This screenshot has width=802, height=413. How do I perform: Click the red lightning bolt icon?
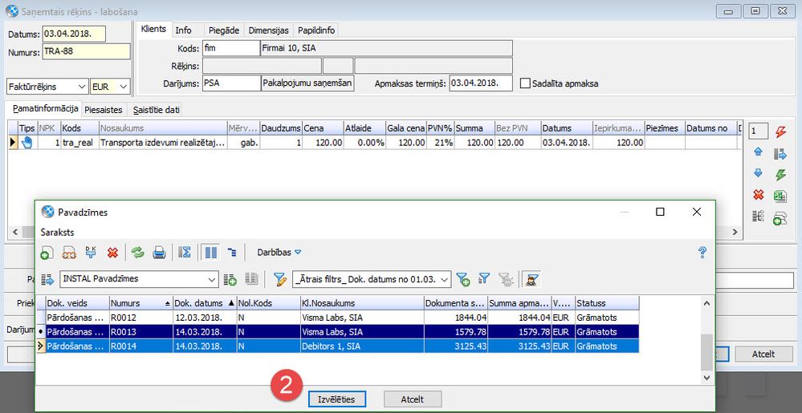[x=780, y=132]
